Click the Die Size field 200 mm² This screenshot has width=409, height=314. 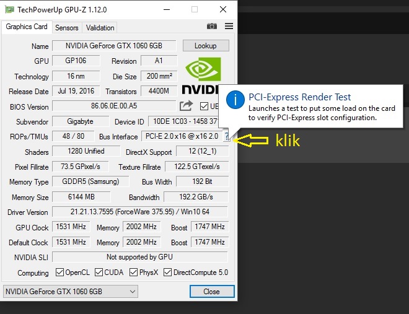click(159, 76)
